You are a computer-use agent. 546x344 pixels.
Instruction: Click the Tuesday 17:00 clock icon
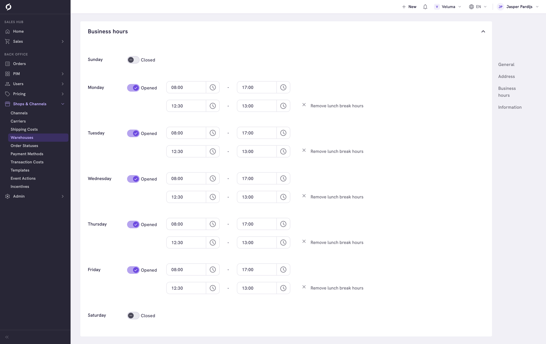283,133
